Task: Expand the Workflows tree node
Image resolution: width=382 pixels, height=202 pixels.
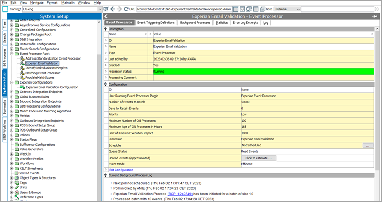Action: (x=11, y=163)
